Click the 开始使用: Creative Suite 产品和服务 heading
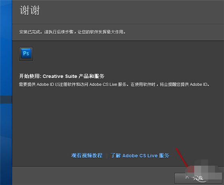Viewport: 224px width, 185px height. 62,76
